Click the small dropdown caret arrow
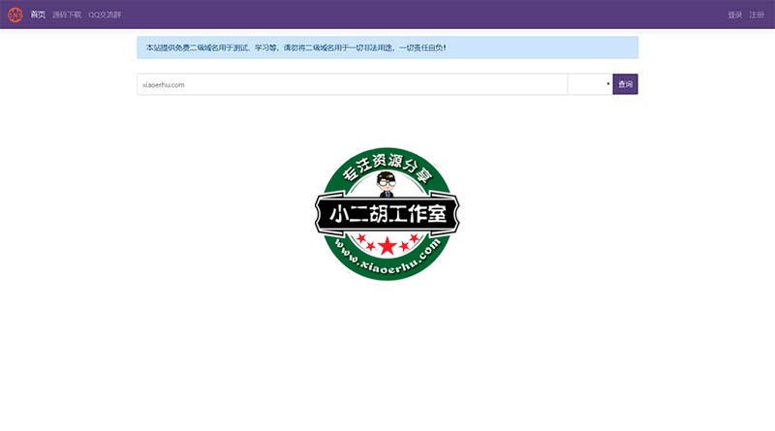 click(x=607, y=84)
